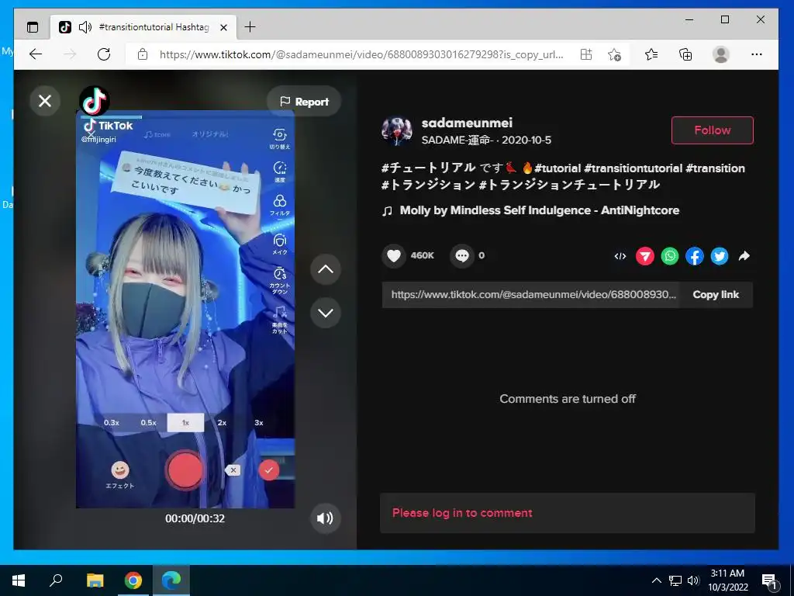Open sadameunmei's profile avatar
Screen dimensions: 794x596
tap(396, 130)
